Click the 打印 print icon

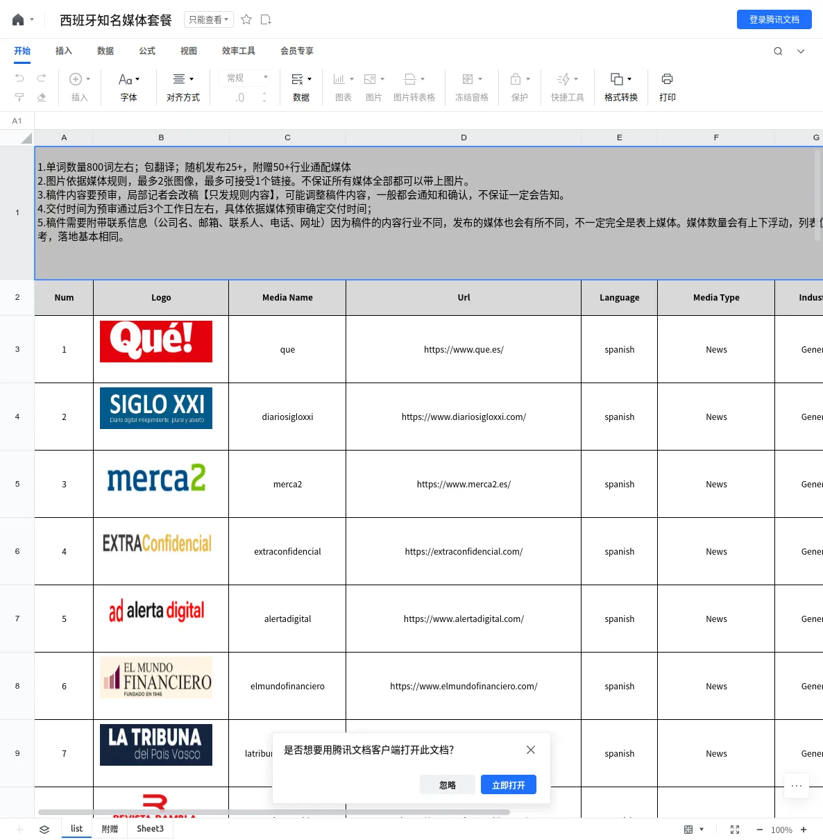coord(668,79)
